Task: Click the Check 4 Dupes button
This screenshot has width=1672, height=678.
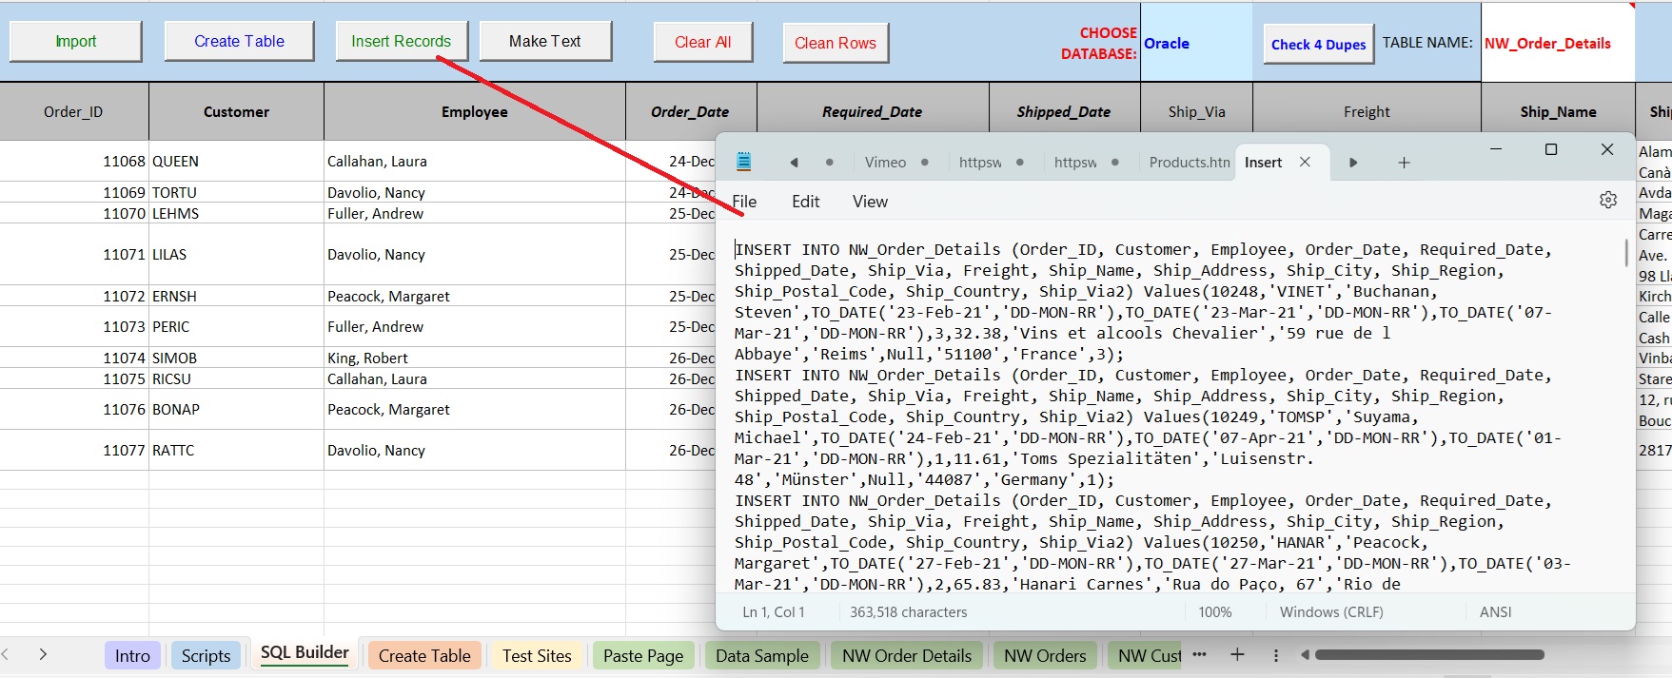Action: click(1318, 44)
